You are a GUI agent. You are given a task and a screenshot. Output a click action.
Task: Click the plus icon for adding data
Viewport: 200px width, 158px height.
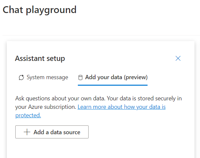coord(27,132)
